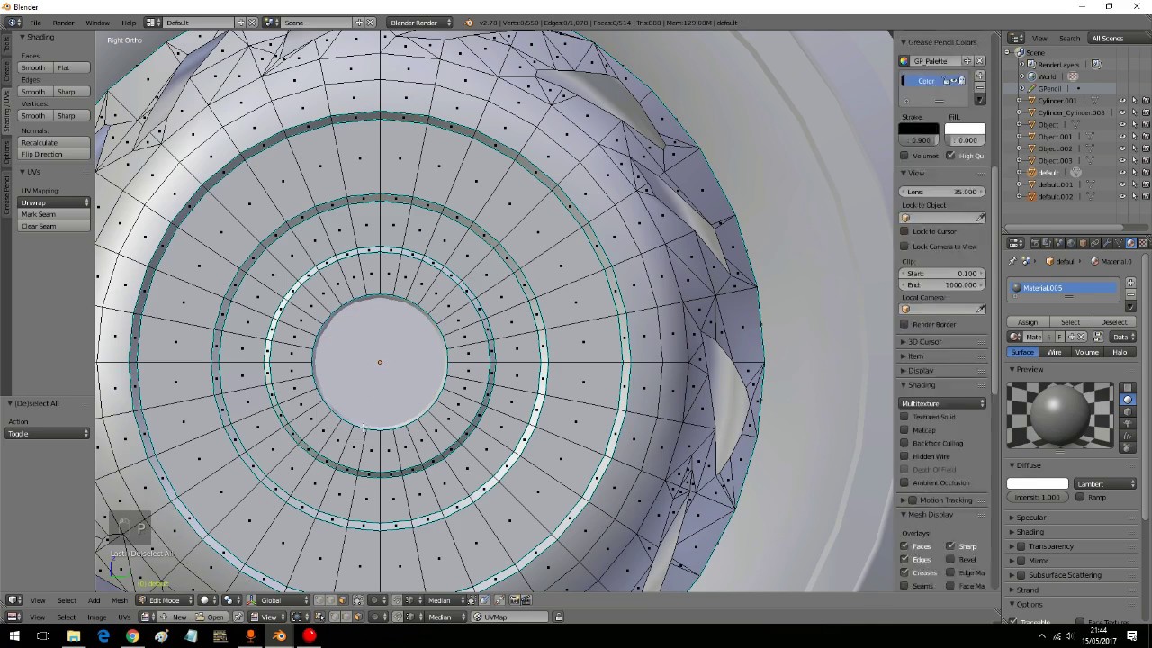Pin the image in the UV editor

[x=238, y=617]
